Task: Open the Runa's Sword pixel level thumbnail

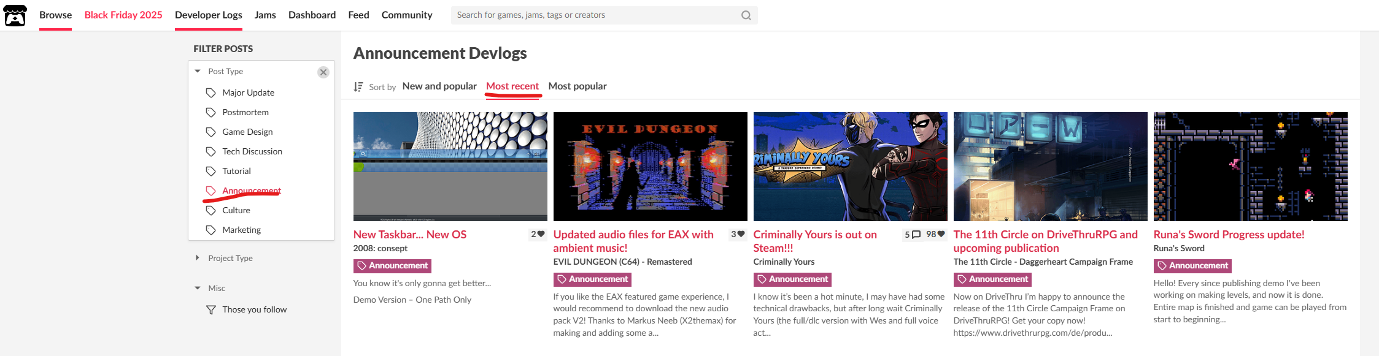Action: coord(1251,167)
